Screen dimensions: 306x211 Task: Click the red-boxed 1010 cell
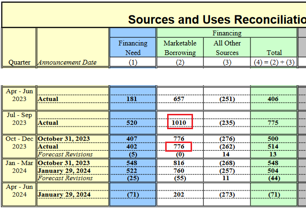(180, 122)
